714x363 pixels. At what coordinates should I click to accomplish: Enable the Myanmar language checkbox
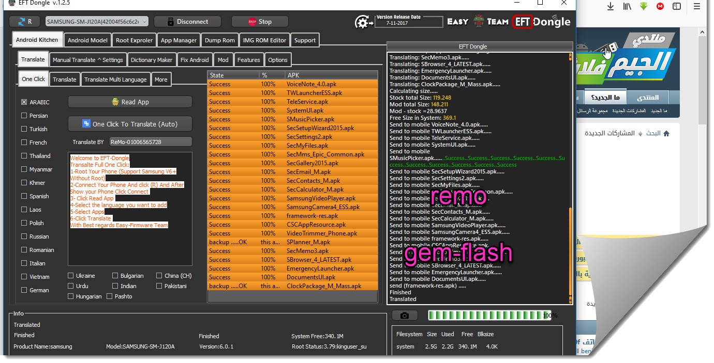(24, 169)
